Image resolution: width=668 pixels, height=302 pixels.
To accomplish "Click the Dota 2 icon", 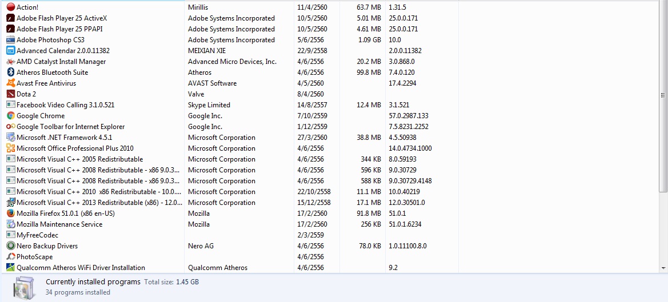I will [x=11, y=94].
